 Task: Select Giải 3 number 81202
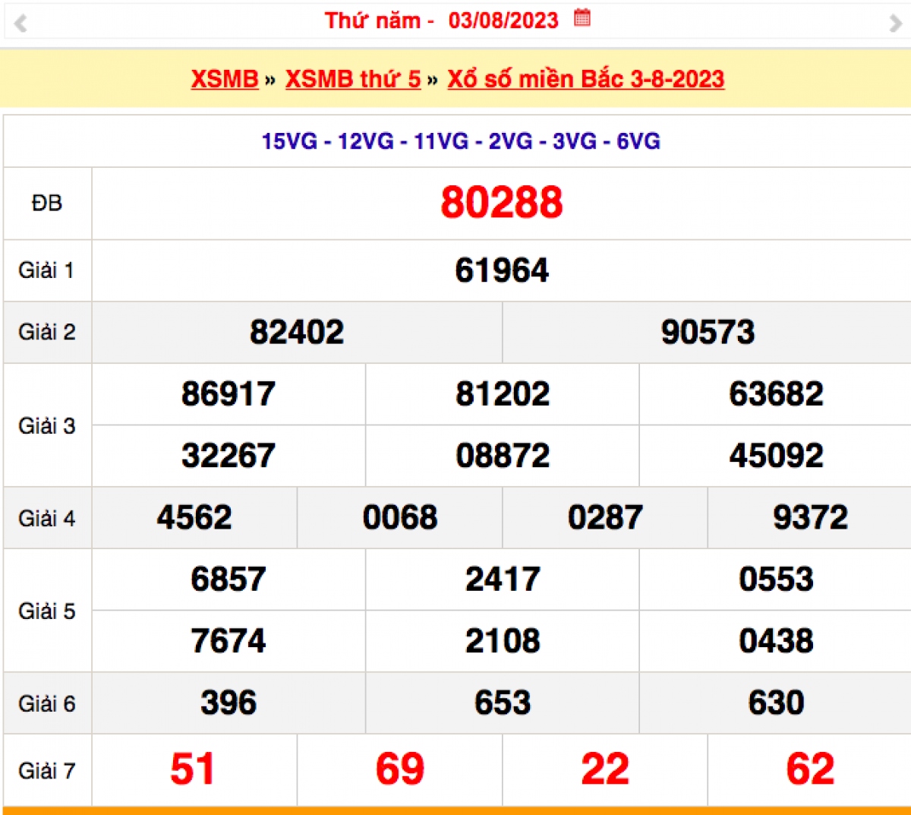coord(503,393)
